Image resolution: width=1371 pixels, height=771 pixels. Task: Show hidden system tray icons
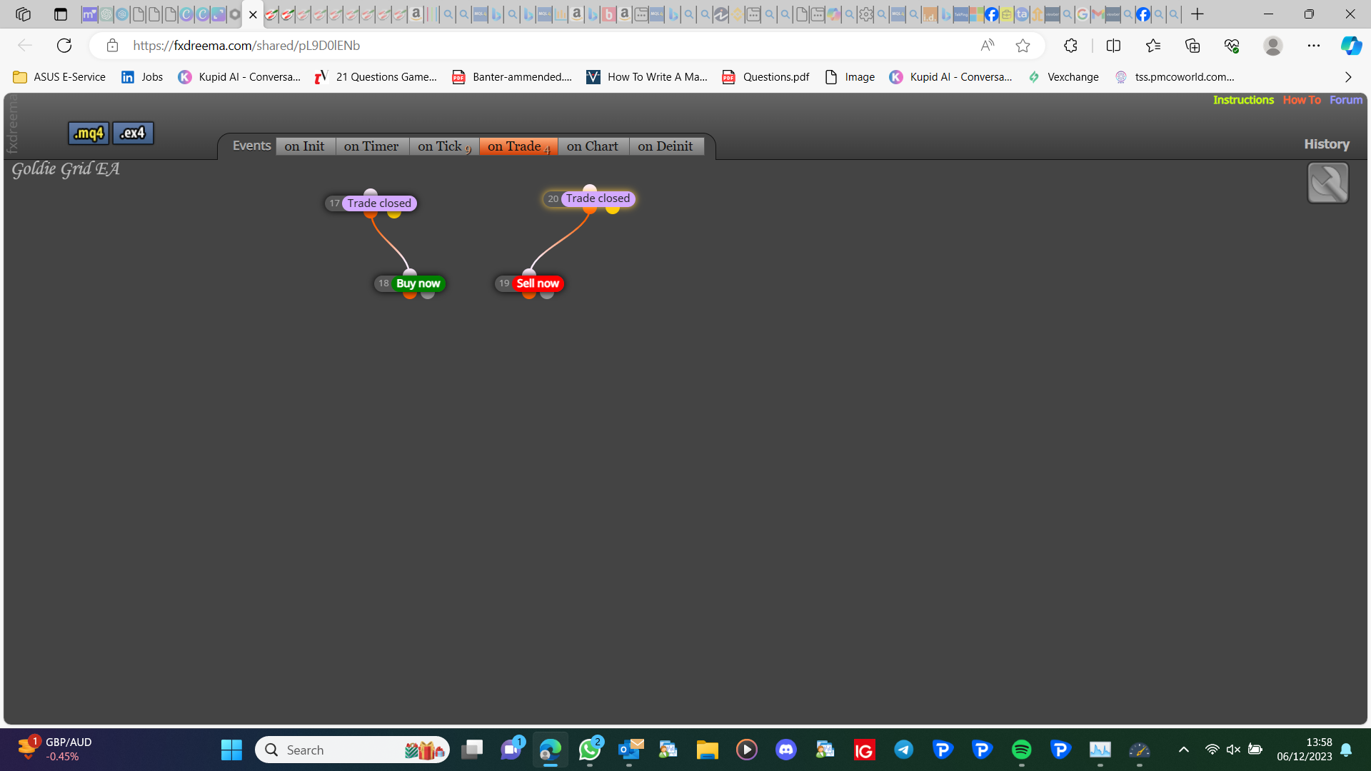1183,750
